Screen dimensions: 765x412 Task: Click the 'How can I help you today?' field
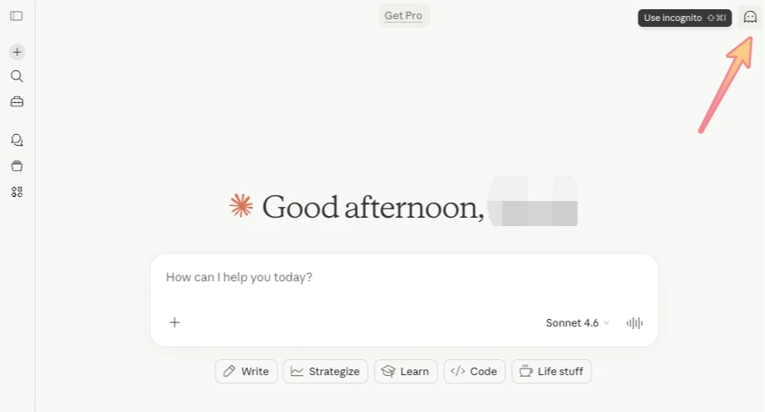pos(402,277)
